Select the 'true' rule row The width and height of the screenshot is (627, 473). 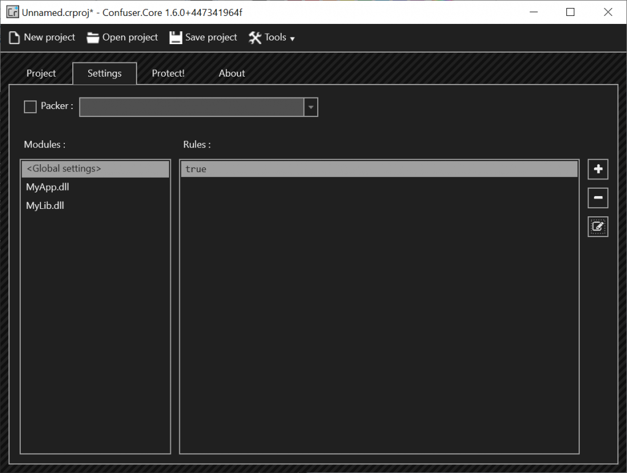379,169
